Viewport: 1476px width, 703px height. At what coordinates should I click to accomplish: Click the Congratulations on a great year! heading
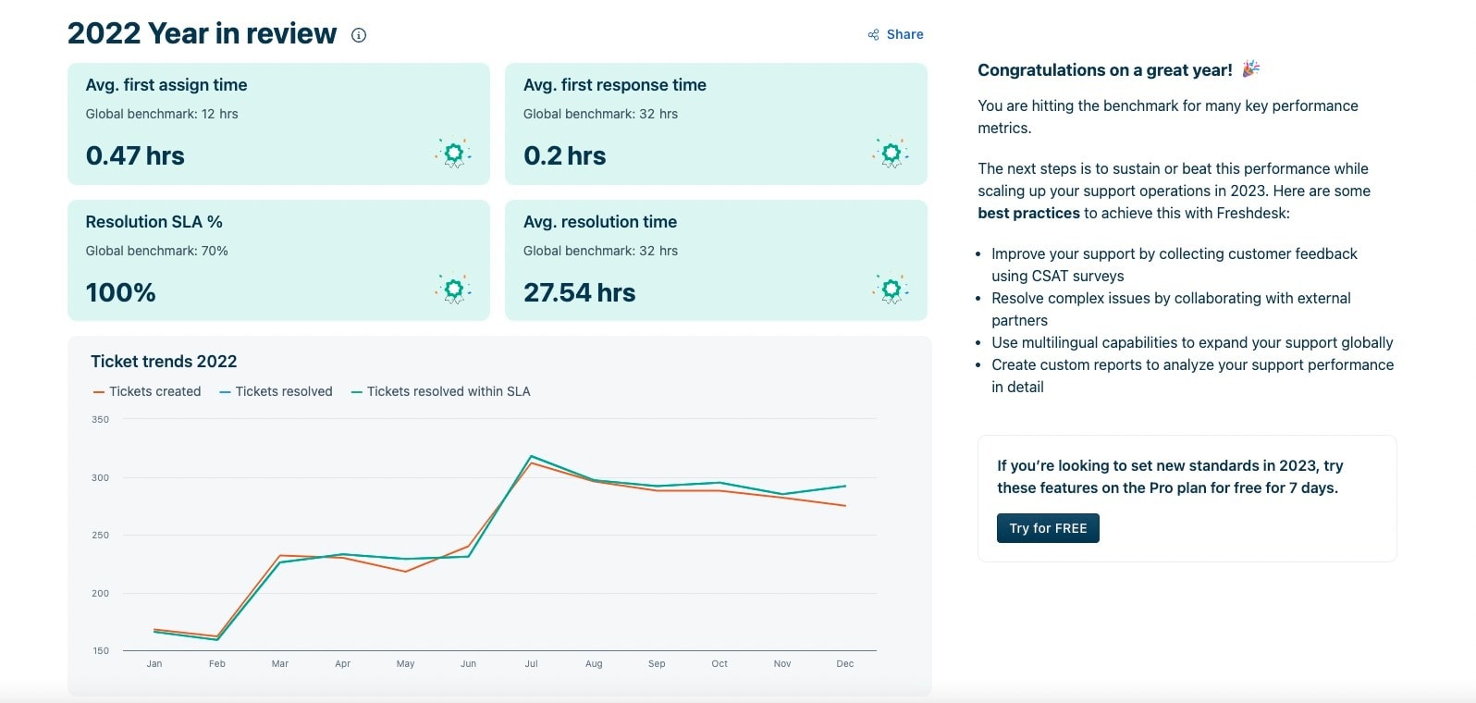(x=1104, y=70)
